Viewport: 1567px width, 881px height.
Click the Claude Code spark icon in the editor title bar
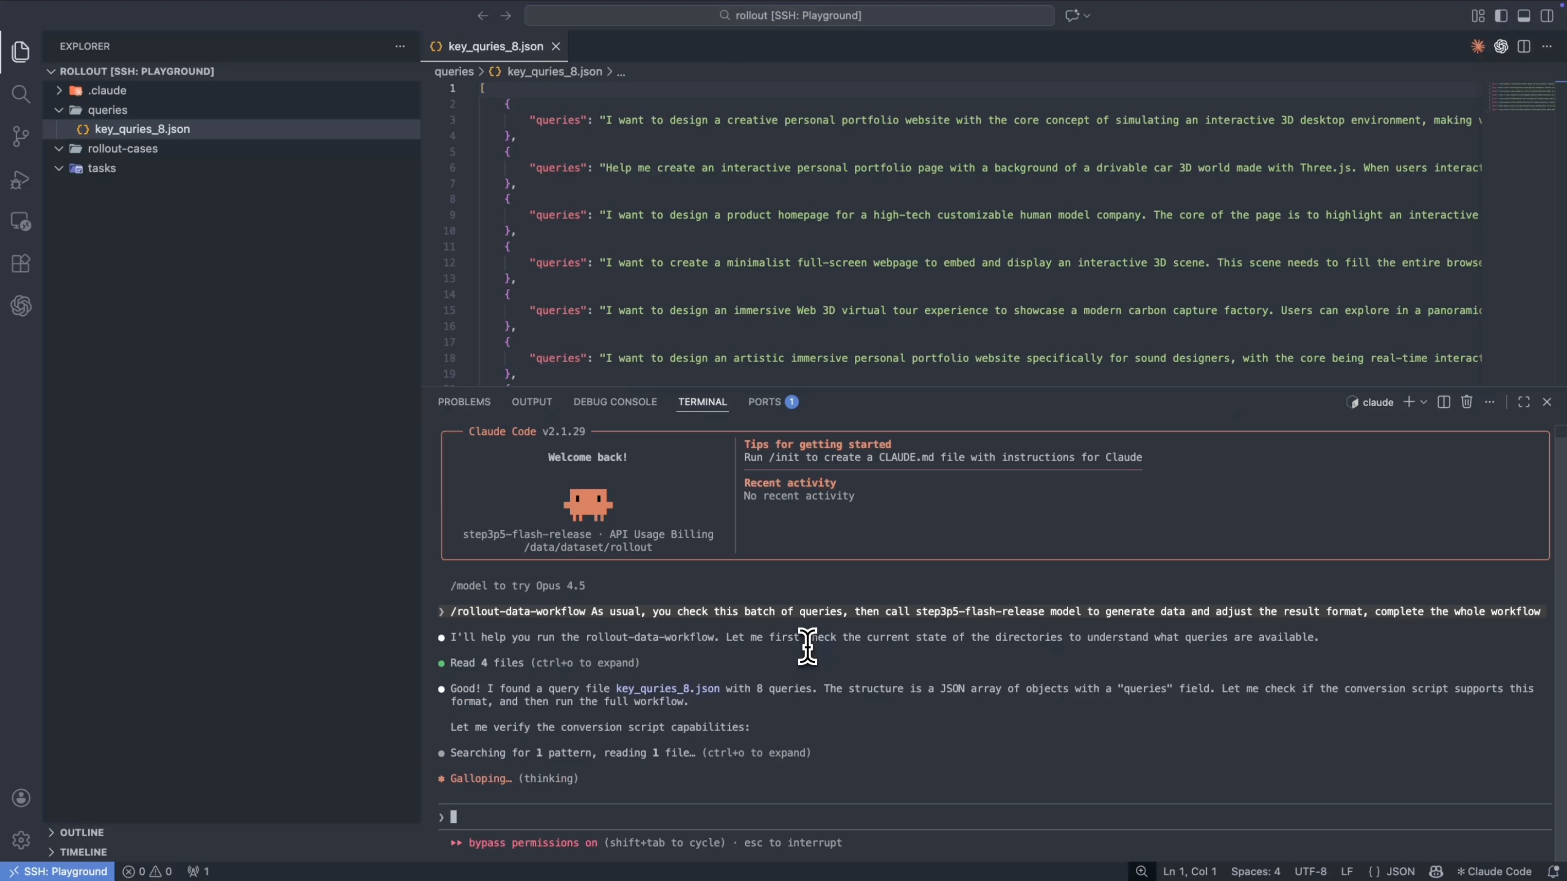tap(1478, 46)
